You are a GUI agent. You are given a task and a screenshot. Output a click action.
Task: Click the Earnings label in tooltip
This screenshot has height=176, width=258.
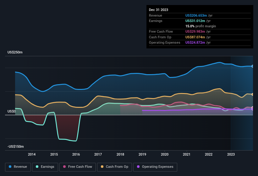[156, 21]
